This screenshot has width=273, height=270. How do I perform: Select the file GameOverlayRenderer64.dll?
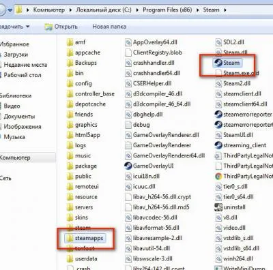point(164,155)
